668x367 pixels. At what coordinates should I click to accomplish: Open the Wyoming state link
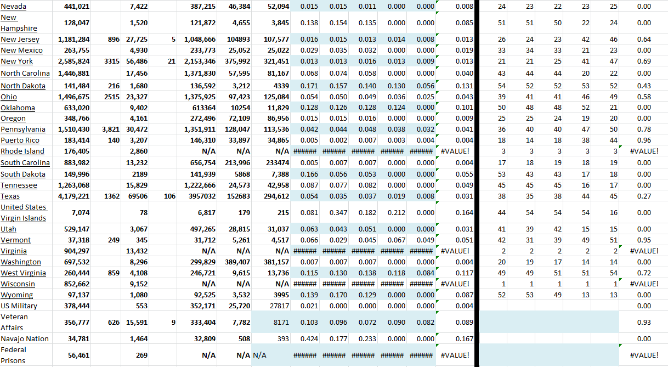tap(16, 295)
